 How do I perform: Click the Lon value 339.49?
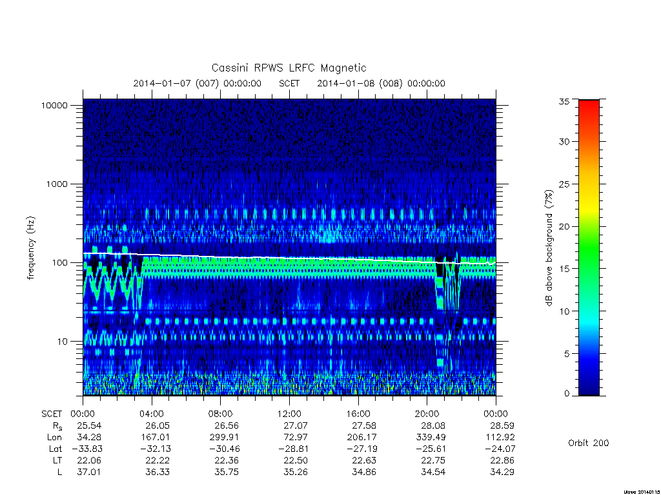pyautogui.click(x=431, y=438)
